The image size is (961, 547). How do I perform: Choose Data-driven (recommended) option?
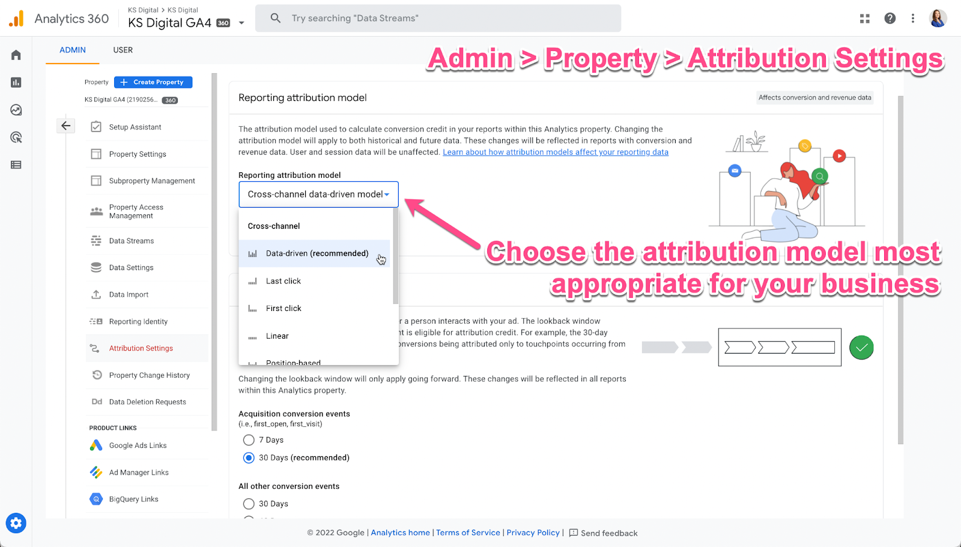point(315,253)
